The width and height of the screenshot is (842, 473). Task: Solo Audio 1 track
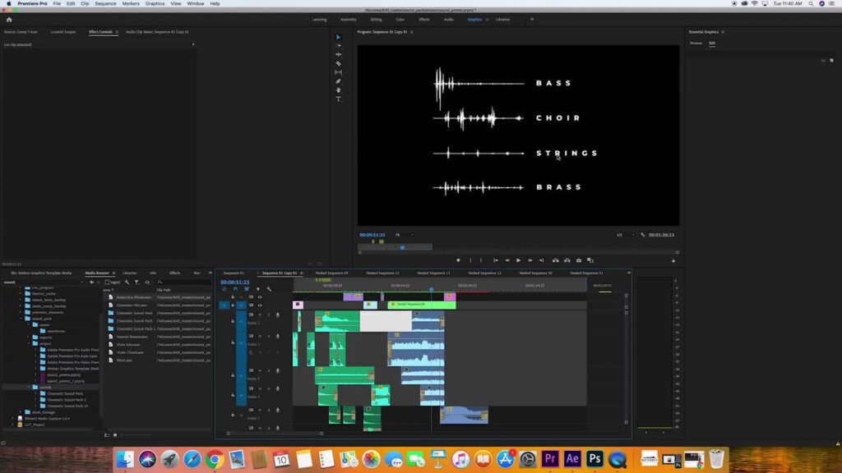[x=269, y=315]
